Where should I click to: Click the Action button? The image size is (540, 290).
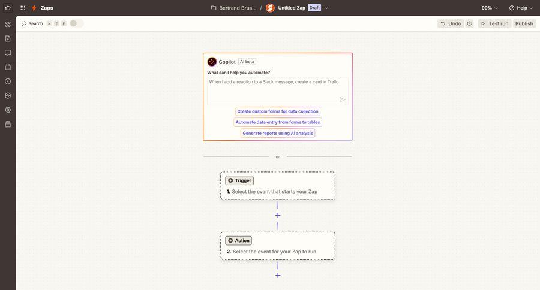click(238, 241)
